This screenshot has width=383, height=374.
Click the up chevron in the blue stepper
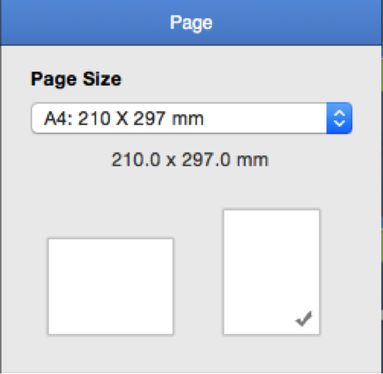(339, 113)
